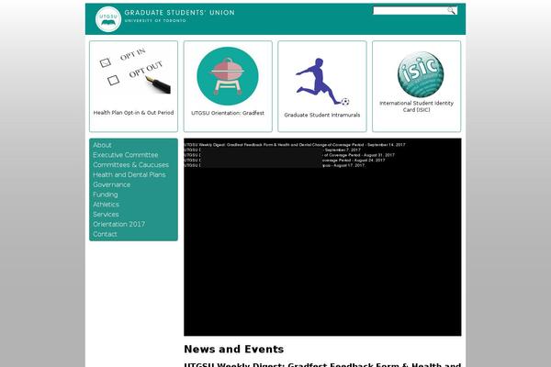Open Graduate Student Intramurals link
Screen dimensions: 551x367
(x=322, y=115)
